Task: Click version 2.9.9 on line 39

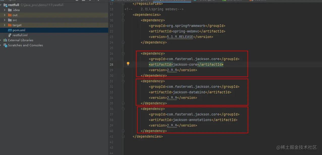Action: pyautogui.click(x=172, y=125)
